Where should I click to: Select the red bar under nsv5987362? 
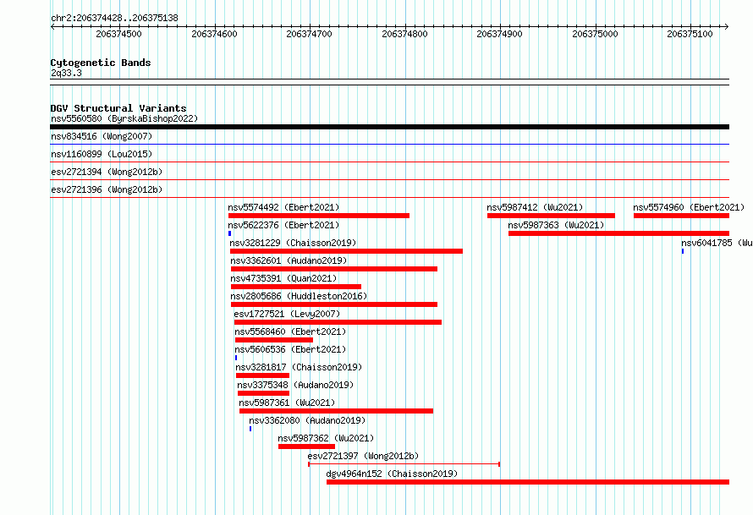(306, 447)
